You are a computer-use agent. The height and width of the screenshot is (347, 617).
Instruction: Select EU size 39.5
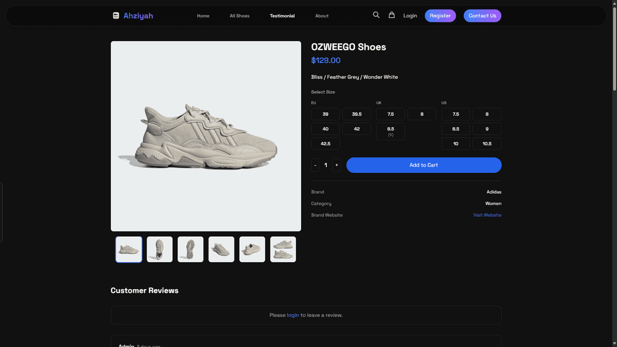tap(357, 114)
